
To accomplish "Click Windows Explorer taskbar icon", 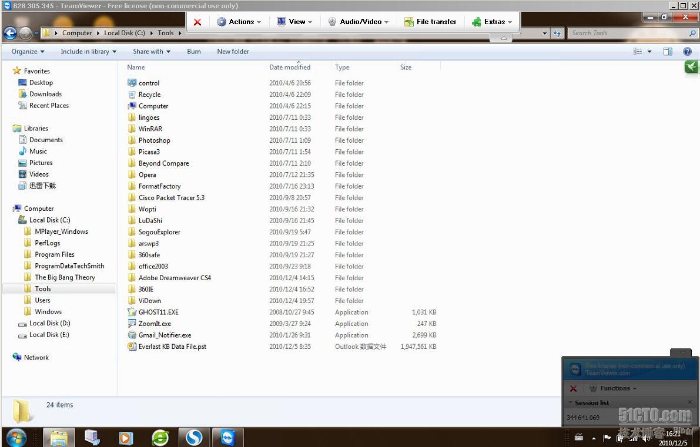I will pyautogui.click(x=59, y=438).
